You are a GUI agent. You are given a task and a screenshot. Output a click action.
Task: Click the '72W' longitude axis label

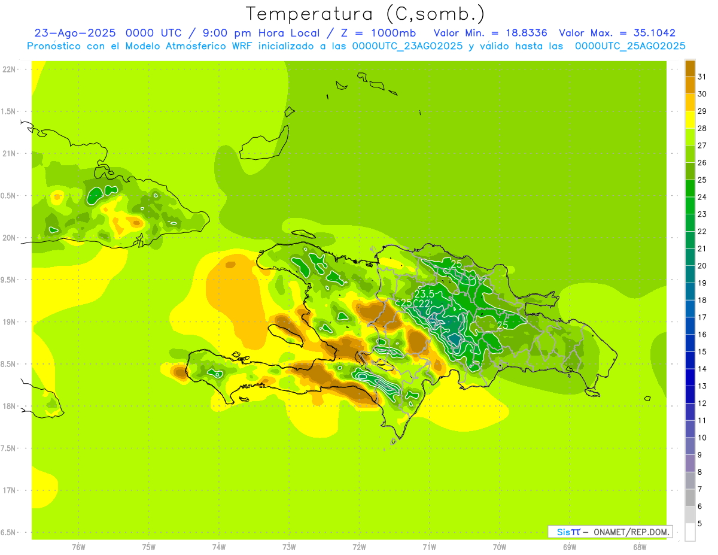359,547
